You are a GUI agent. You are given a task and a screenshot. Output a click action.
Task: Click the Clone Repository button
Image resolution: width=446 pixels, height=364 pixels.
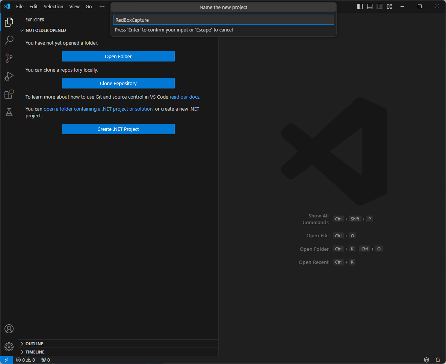[x=118, y=83]
